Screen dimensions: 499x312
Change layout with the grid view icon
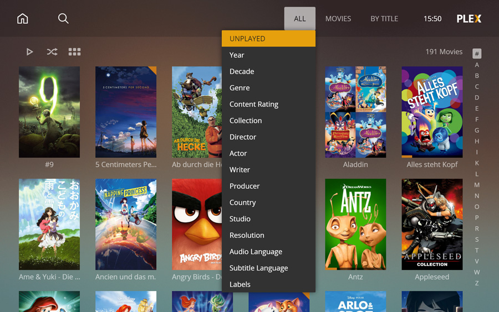(x=74, y=52)
